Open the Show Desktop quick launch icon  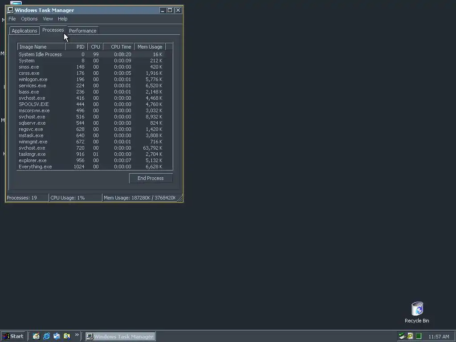click(x=36, y=336)
